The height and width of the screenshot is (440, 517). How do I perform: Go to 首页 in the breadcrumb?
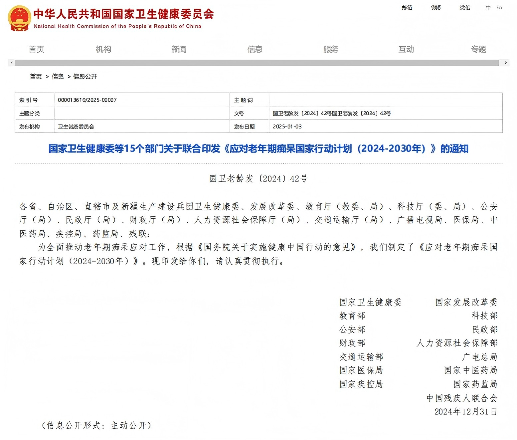pos(36,77)
